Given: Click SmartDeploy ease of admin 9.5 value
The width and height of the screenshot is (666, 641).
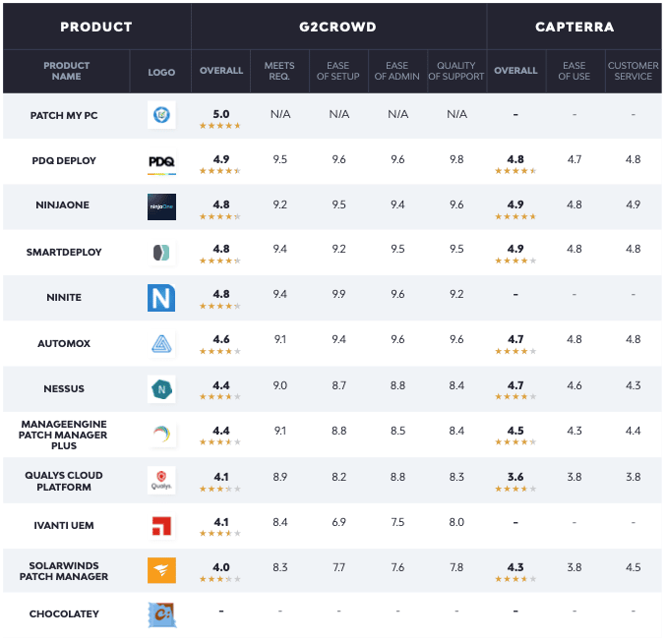Looking at the screenshot, I should coord(397,249).
